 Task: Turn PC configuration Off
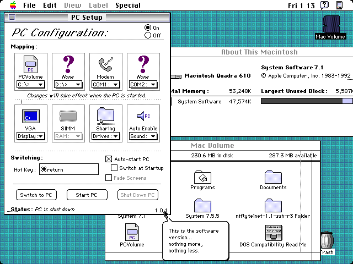tap(148, 35)
